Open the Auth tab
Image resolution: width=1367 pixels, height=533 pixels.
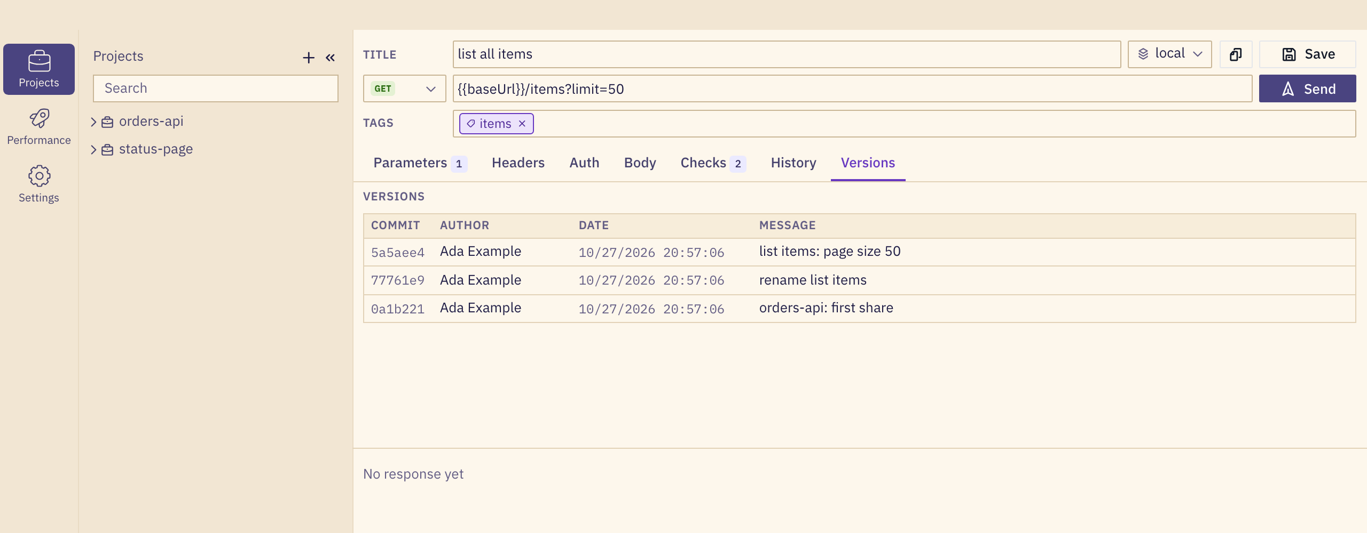click(x=584, y=163)
